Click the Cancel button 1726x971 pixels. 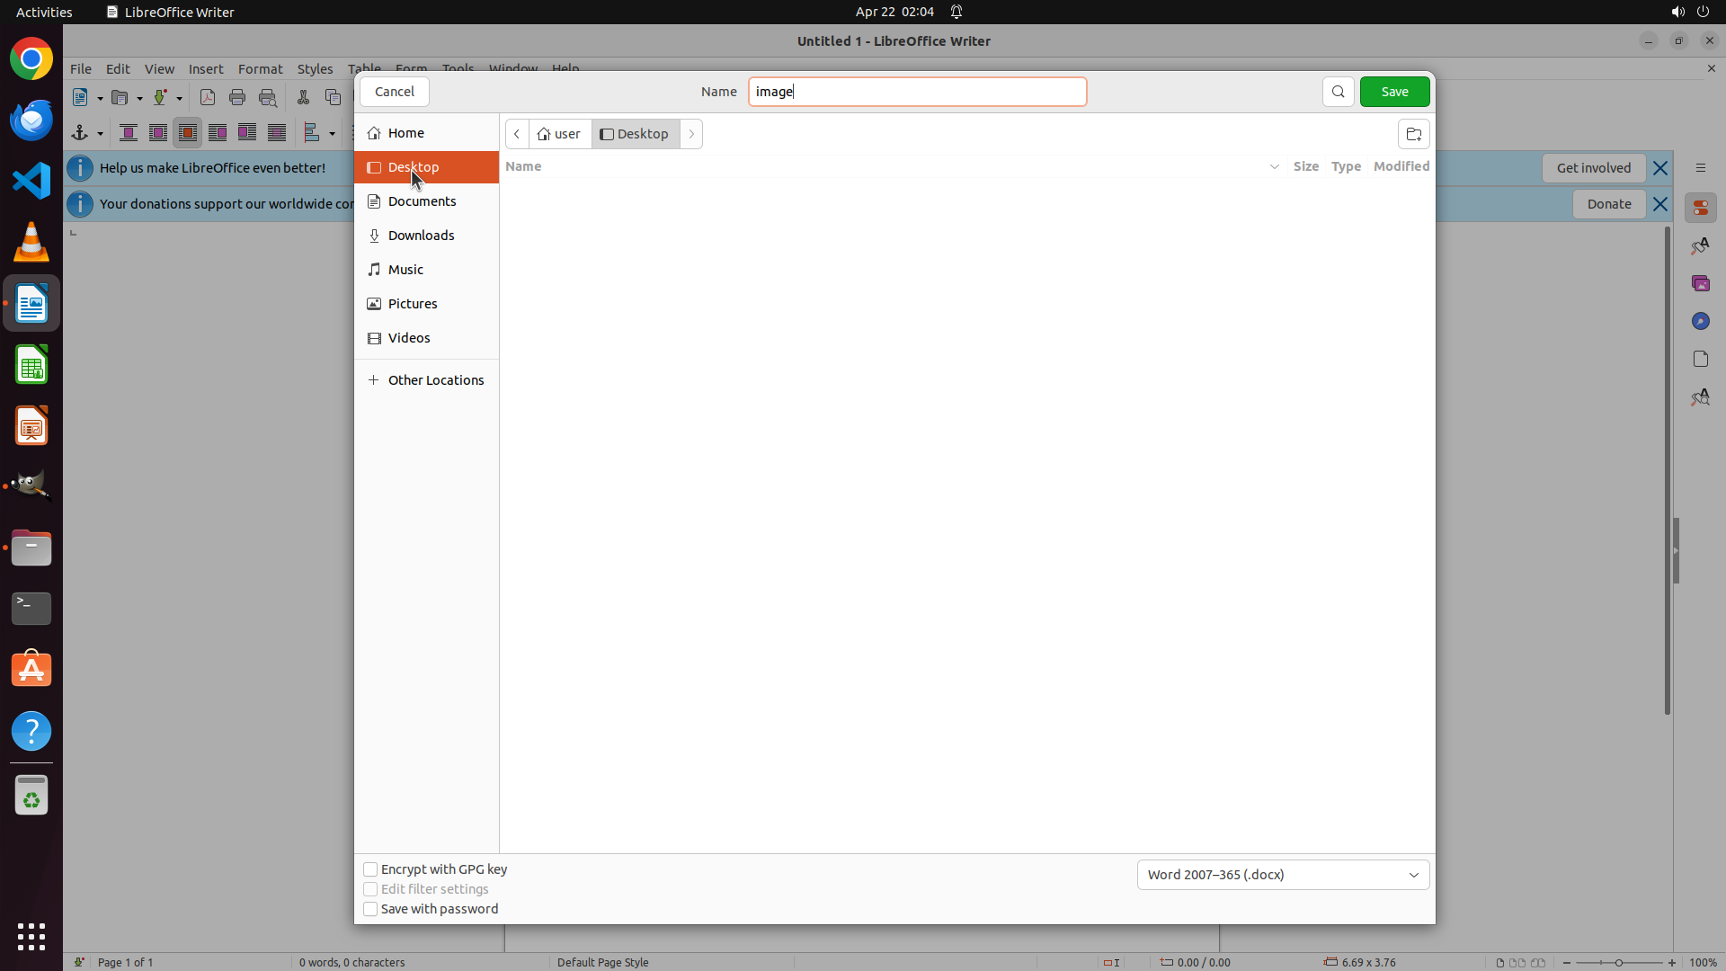coord(394,92)
